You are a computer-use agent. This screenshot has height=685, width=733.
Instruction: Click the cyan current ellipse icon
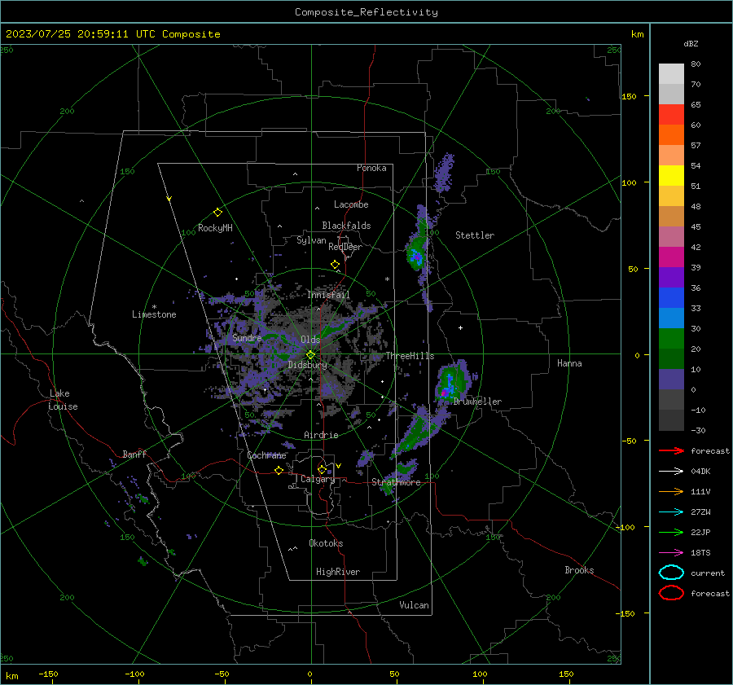click(671, 573)
